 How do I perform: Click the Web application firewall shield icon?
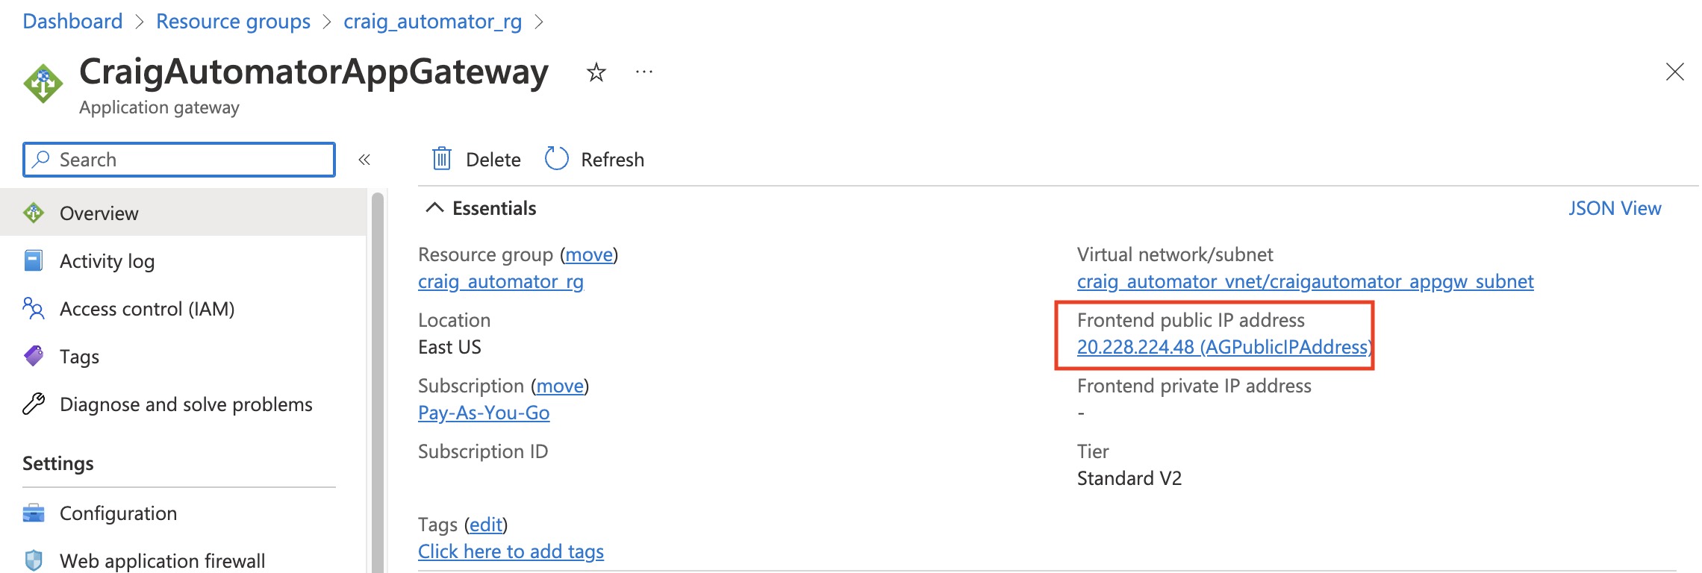34,560
